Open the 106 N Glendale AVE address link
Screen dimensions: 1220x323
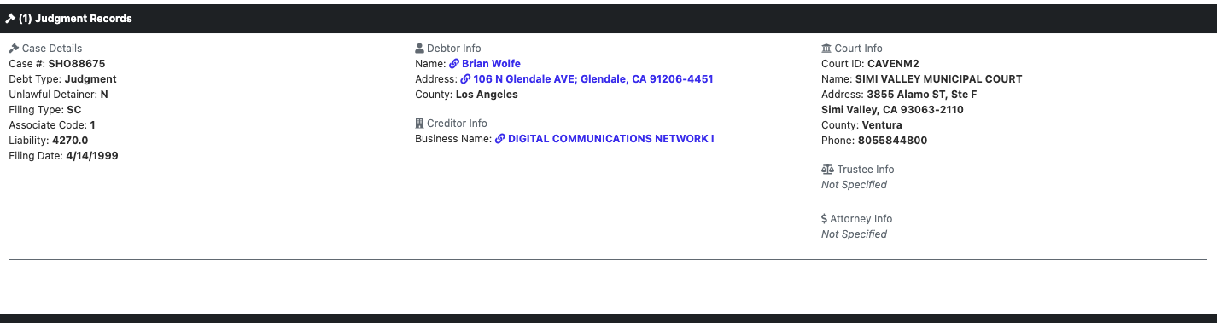(593, 79)
